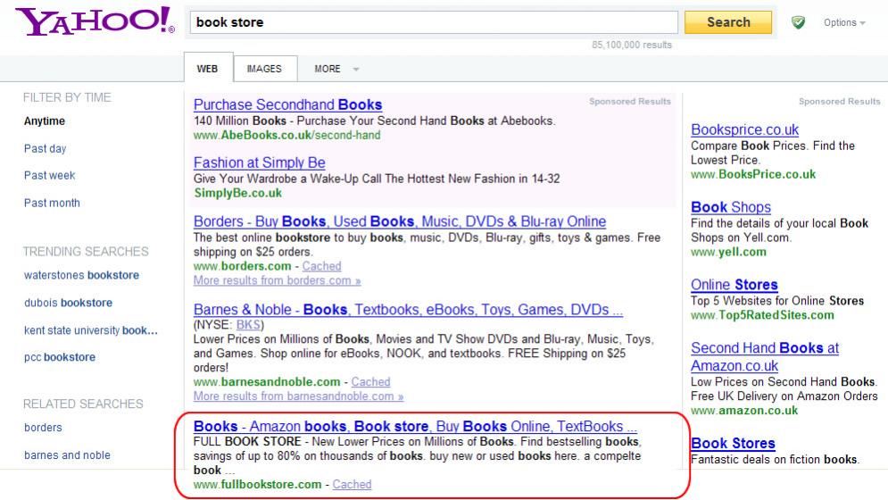Open the Barnes & Noble result title
This screenshot has width=888, height=500.
(x=408, y=310)
